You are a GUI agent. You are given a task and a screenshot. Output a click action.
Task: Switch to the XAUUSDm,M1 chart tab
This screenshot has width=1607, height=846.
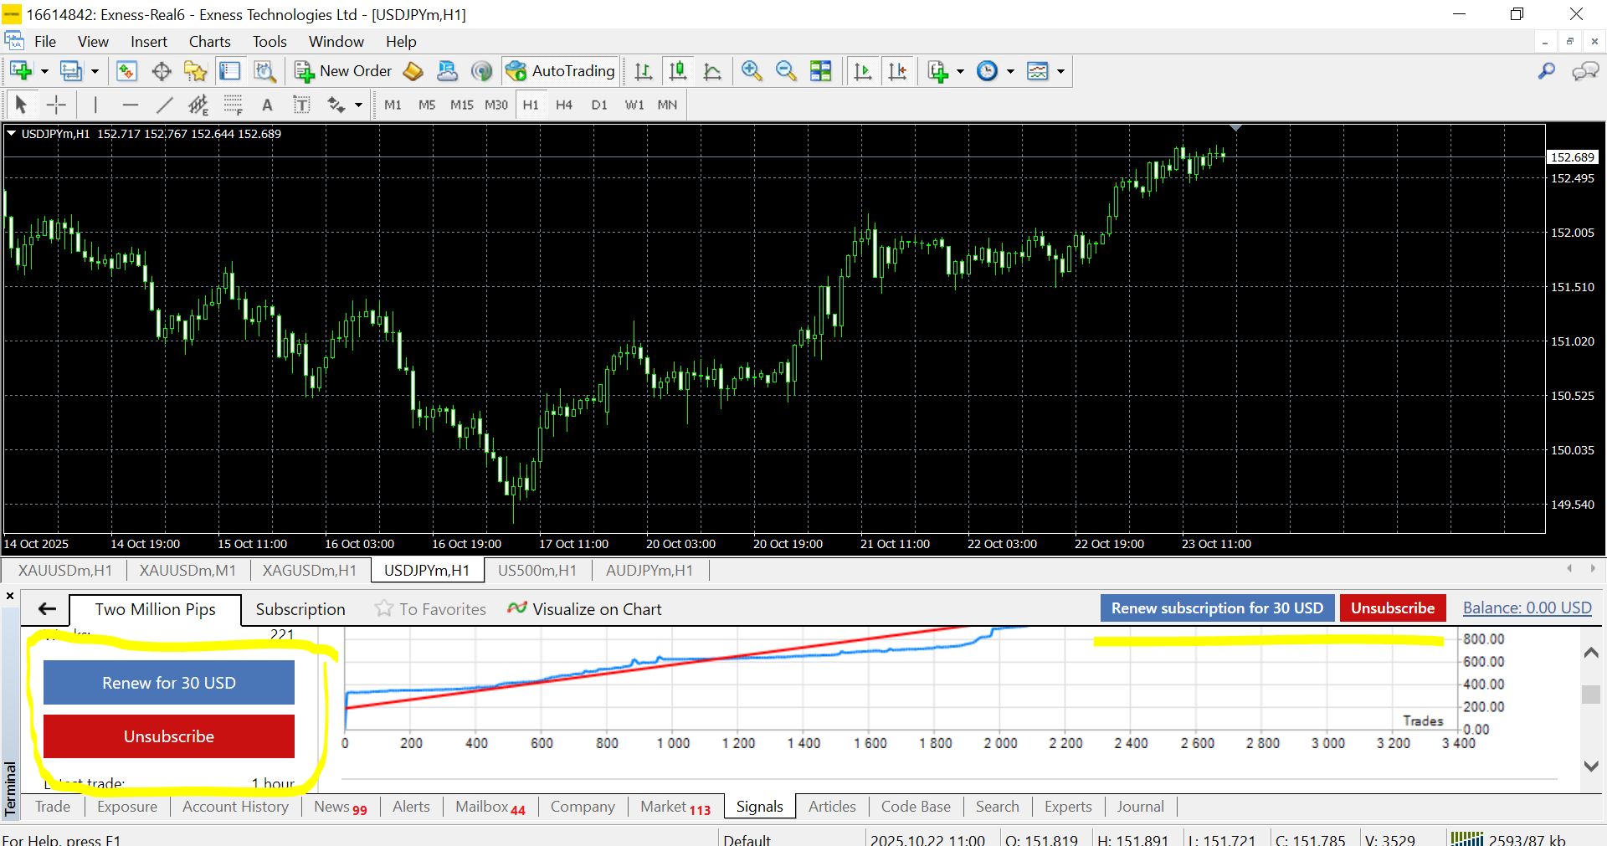tap(187, 570)
